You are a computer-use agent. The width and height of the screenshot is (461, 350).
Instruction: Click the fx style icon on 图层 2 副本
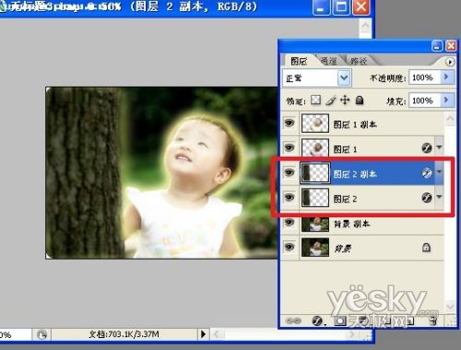point(427,173)
